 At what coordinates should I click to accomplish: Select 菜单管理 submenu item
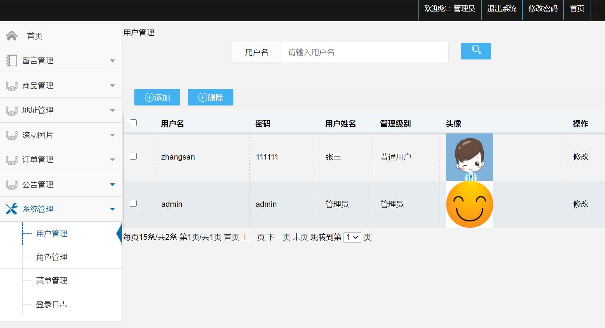click(x=52, y=280)
